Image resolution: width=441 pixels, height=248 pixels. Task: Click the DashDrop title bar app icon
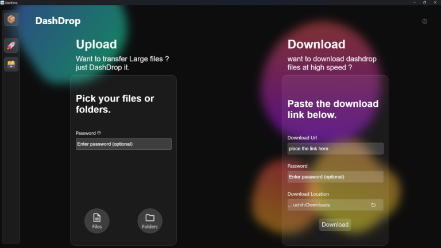pyautogui.click(x=2, y=2)
